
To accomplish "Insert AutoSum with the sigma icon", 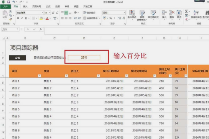I will [x=186, y=11].
